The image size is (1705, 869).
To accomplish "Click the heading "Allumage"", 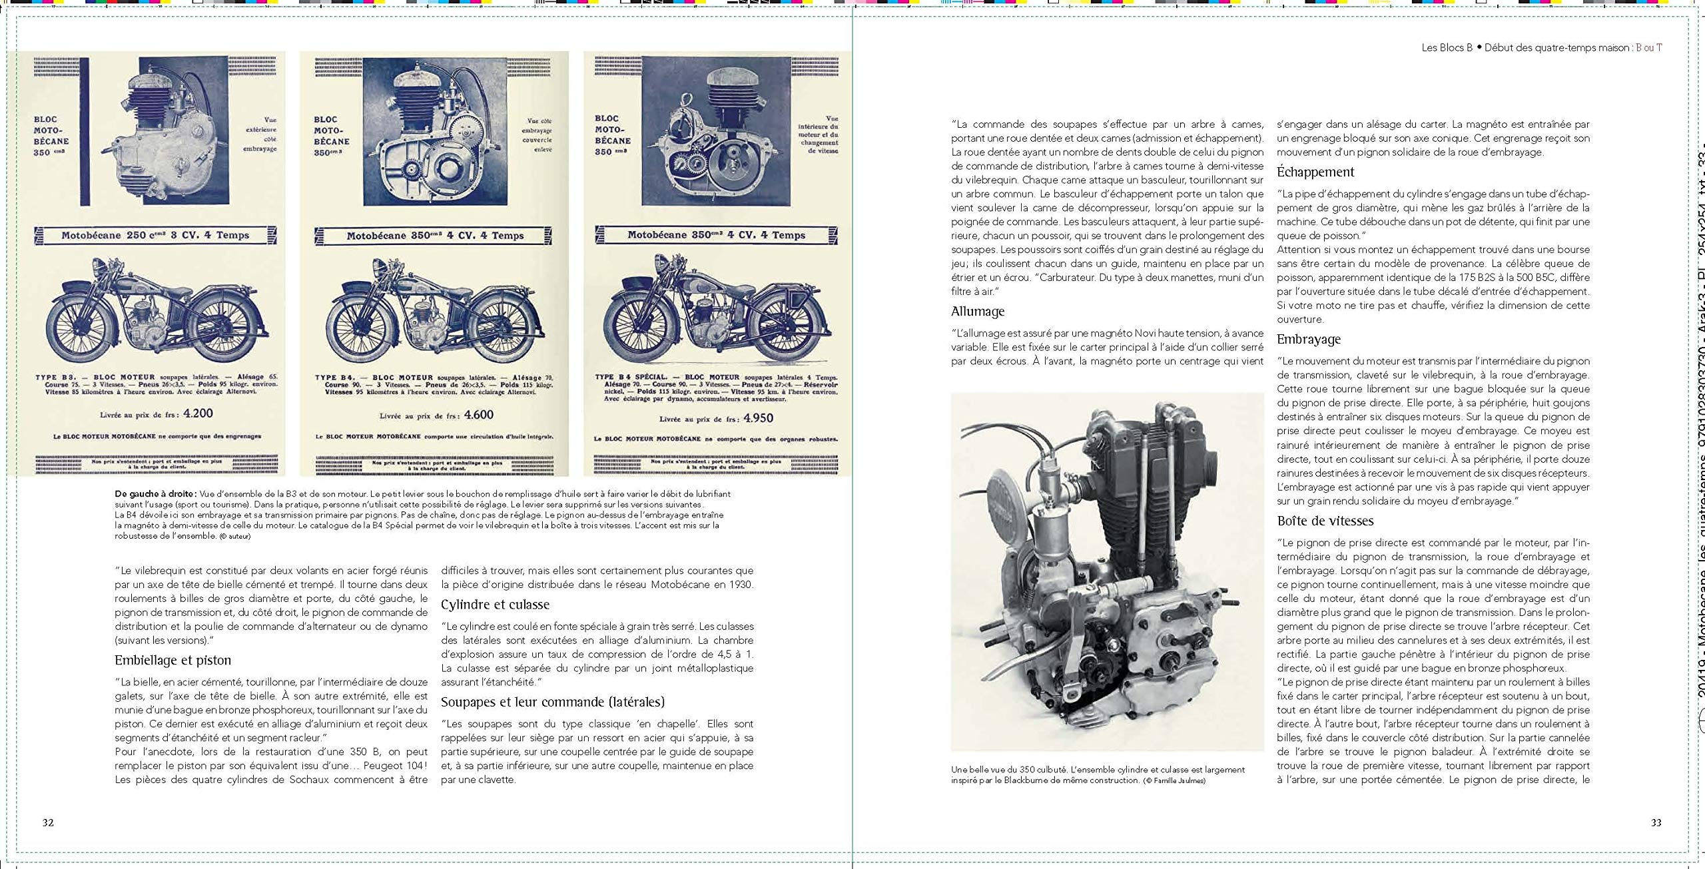I will click(978, 311).
